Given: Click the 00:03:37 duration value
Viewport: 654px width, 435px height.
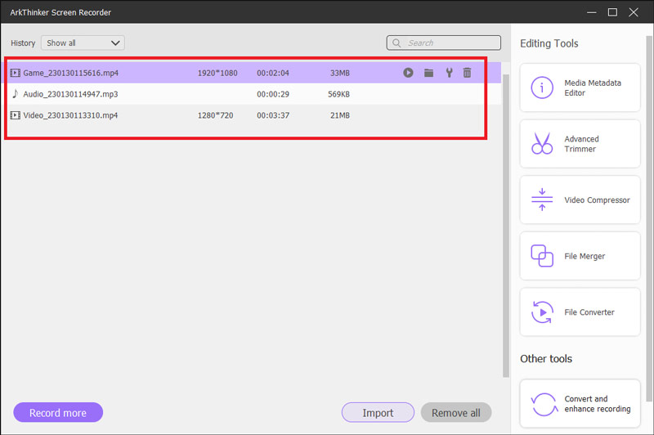Looking at the screenshot, I should pos(273,115).
